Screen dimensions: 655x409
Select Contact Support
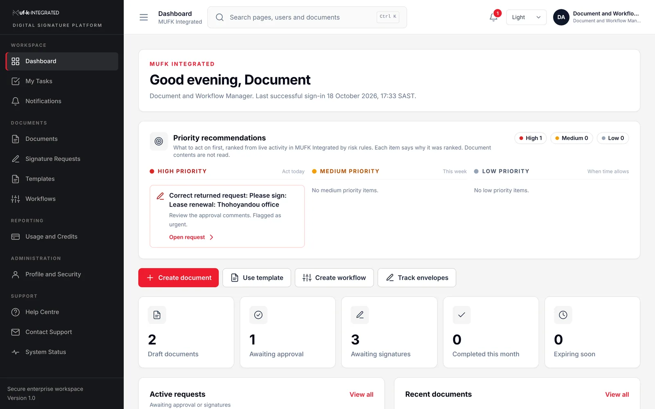click(62, 332)
